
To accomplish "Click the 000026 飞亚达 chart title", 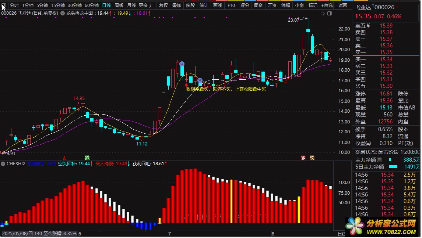I will point(29,13).
